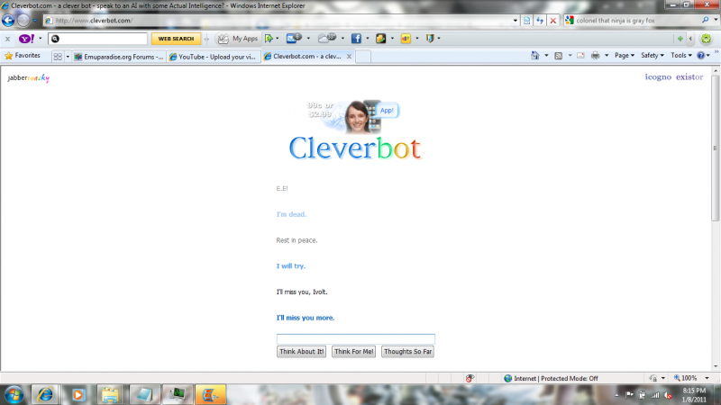
Task: Click the yellow-green notes icon on Yahoo toolbar
Action: (380, 39)
